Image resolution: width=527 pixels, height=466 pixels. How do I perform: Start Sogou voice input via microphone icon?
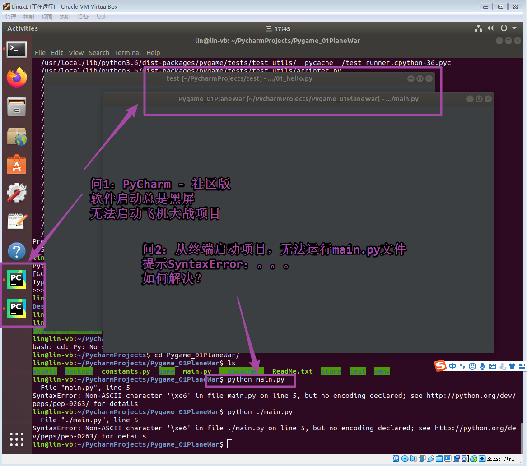(x=482, y=366)
